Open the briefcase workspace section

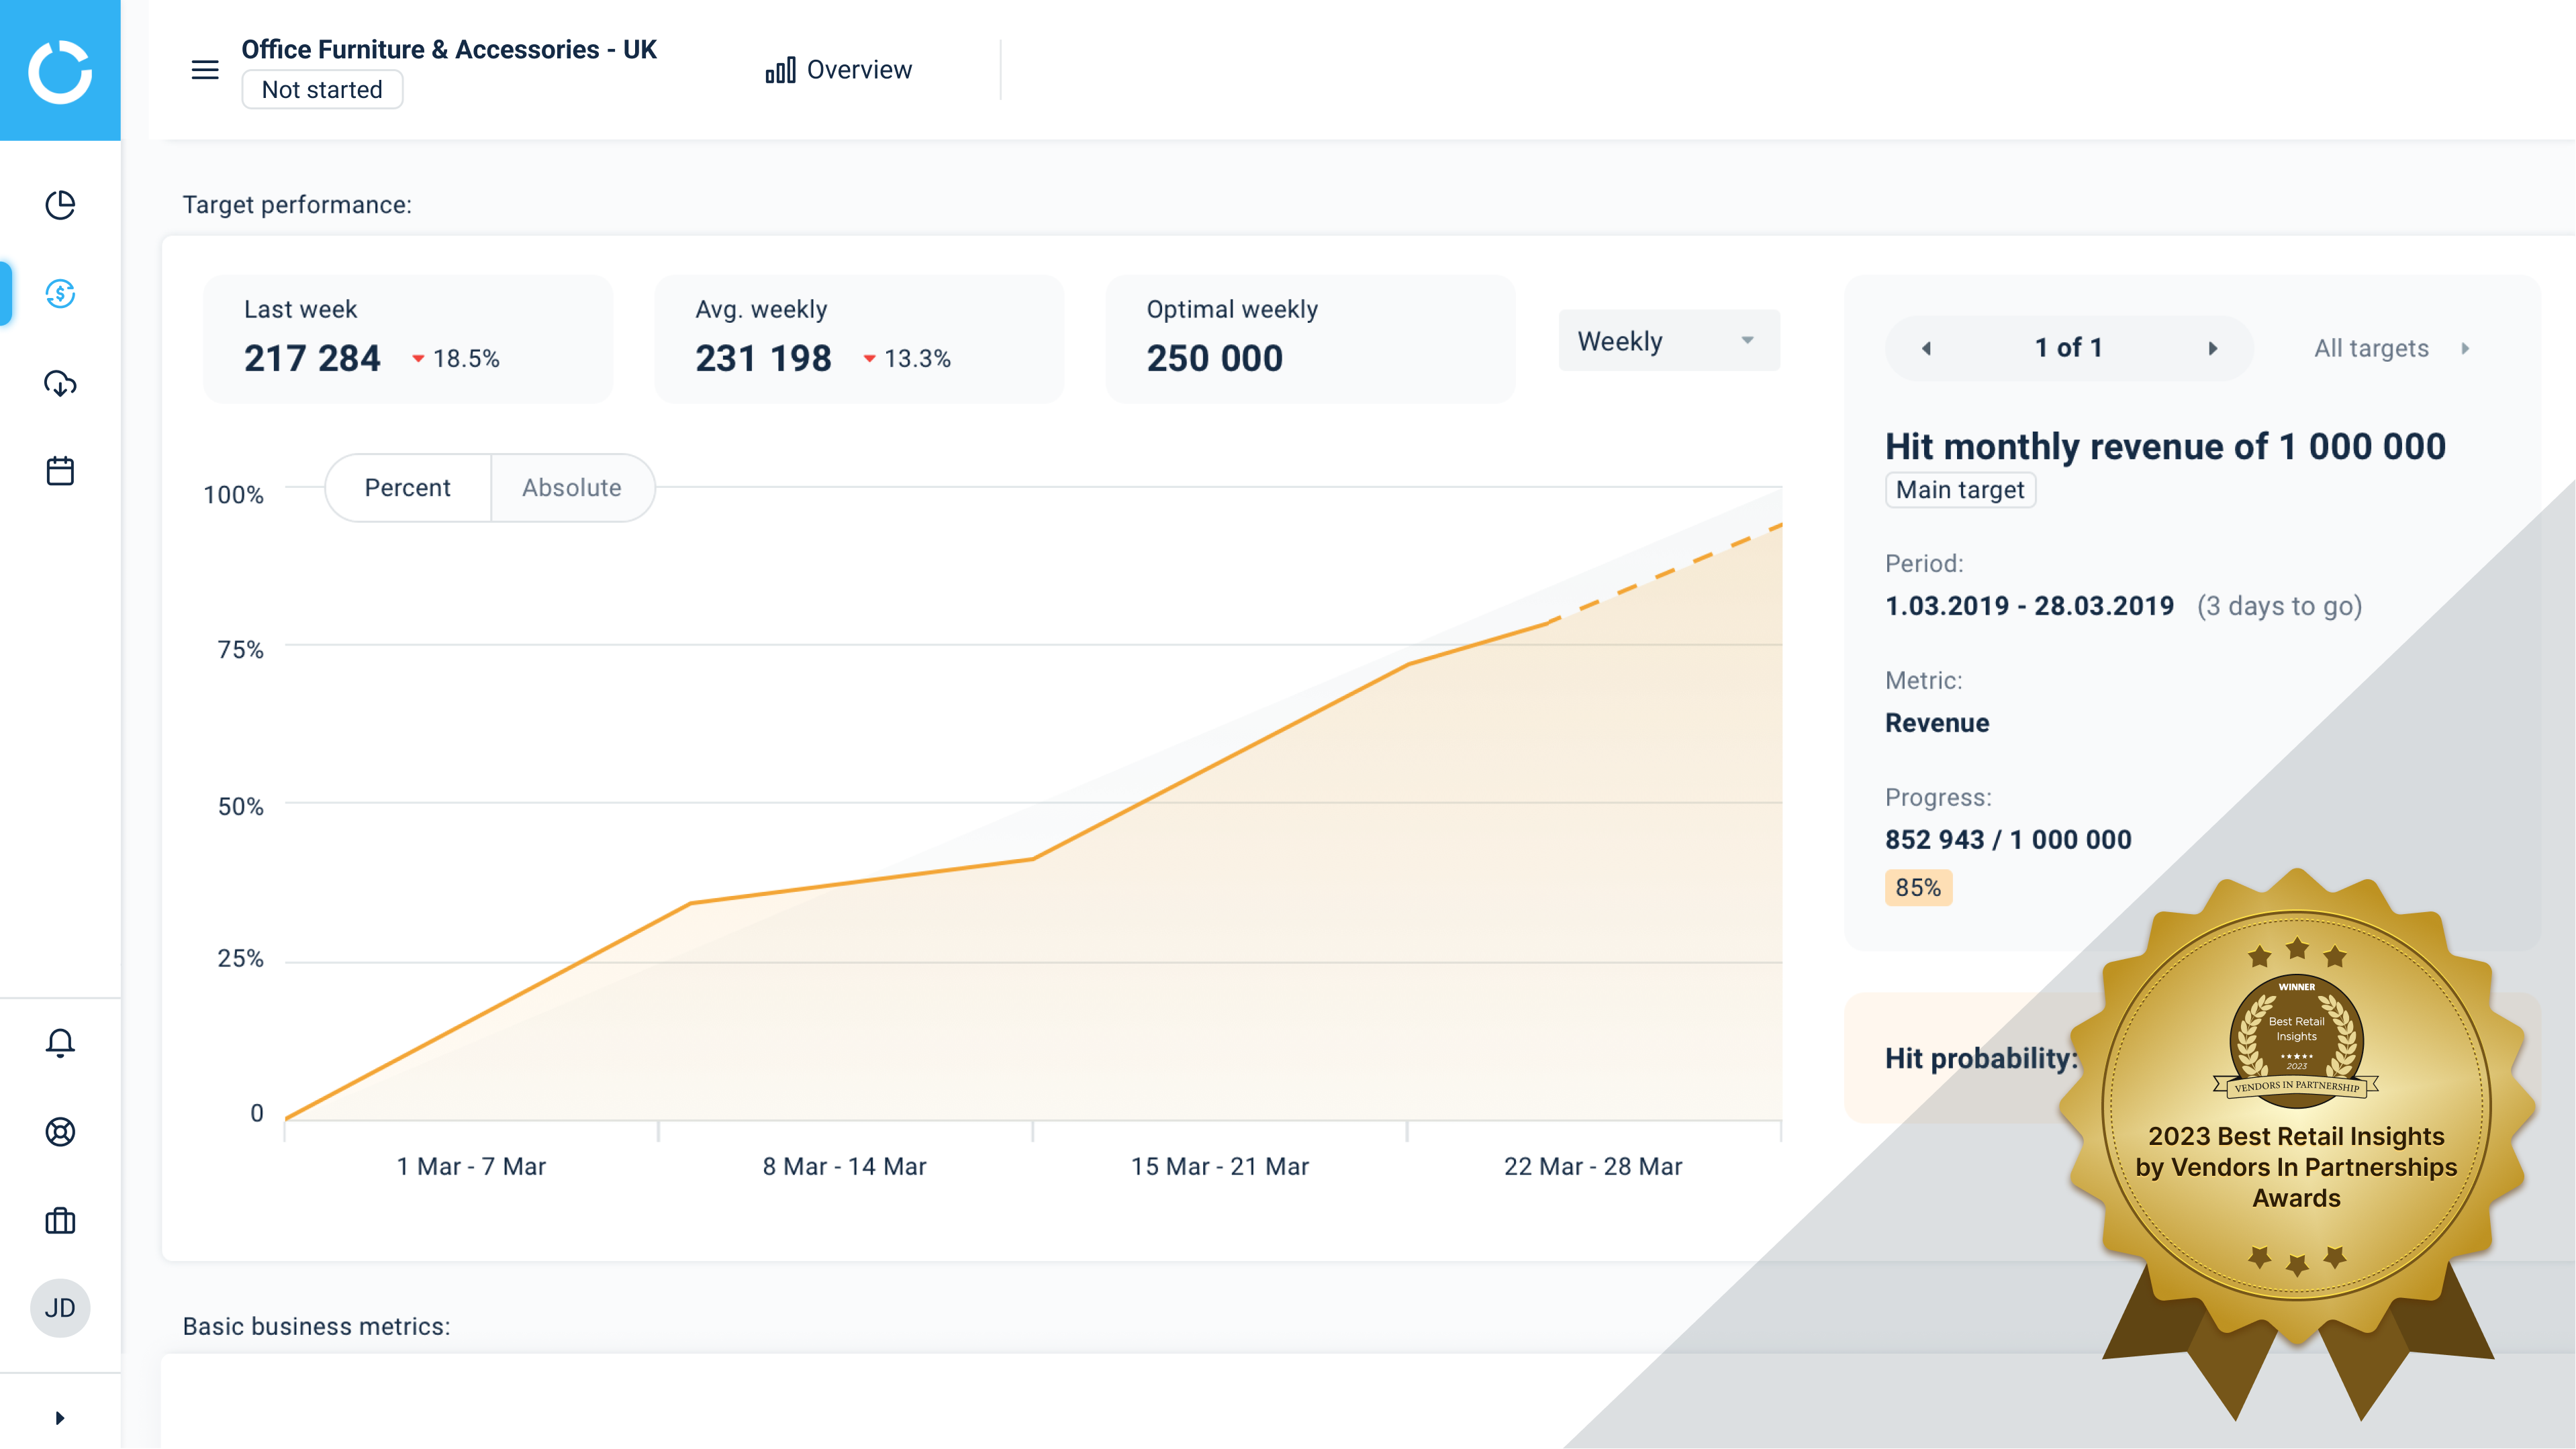coord(60,1220)
